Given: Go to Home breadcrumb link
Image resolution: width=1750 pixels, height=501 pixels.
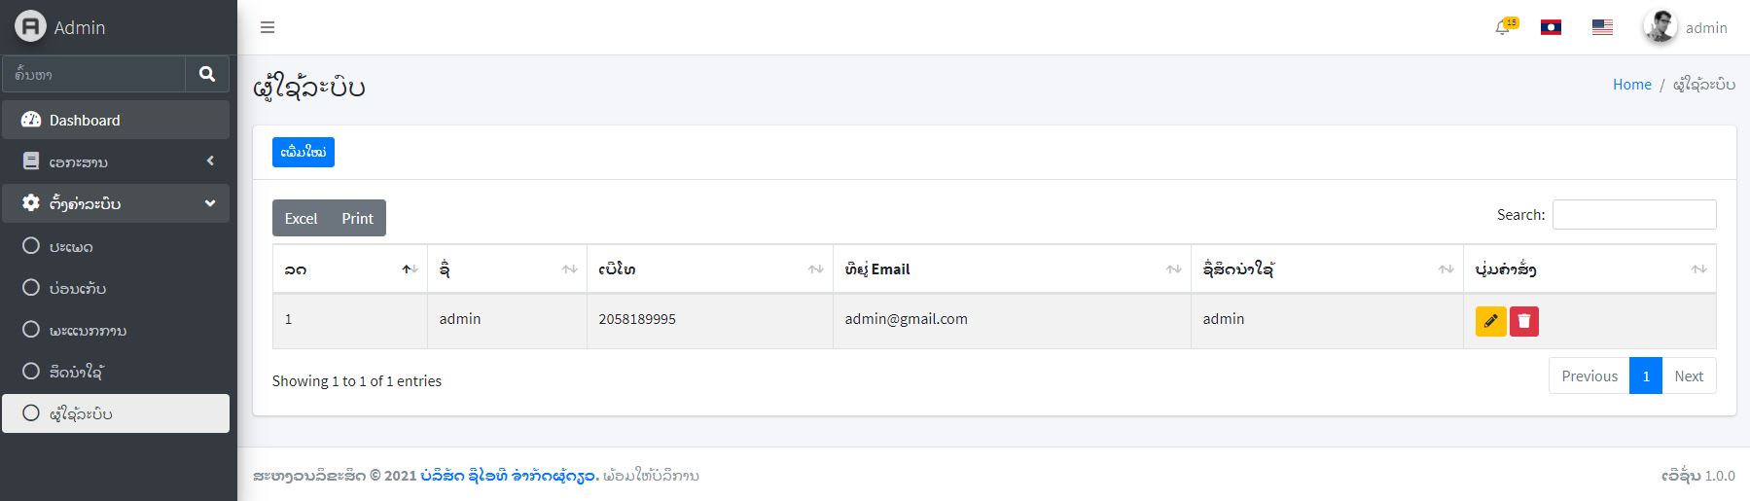Looking at the screenshot, I should [1631, 85].
